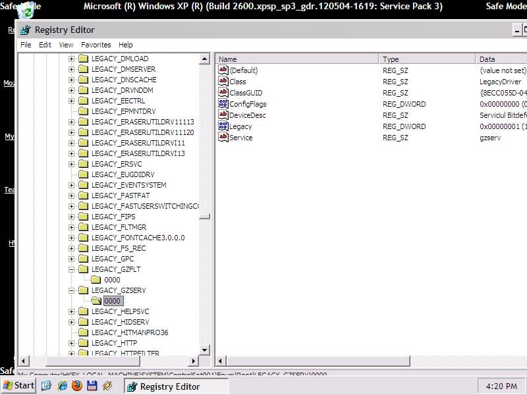
Task: Expand the LEGACY_EECTRL key
Action: [x=71, y=101]
